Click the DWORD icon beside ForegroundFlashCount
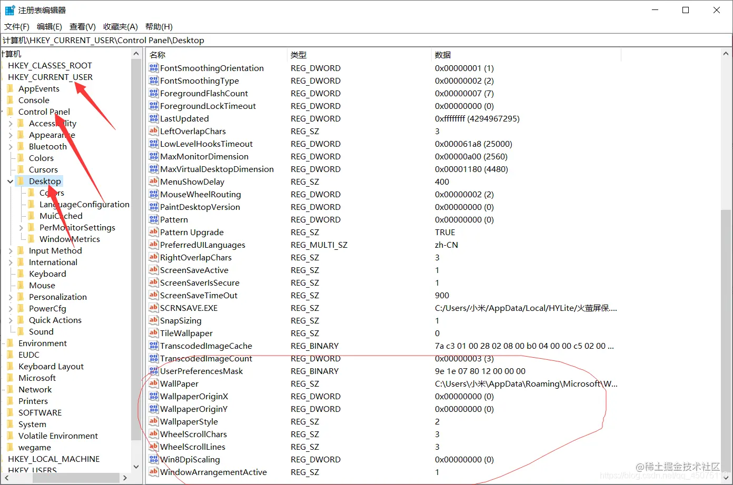Viewport: 733px width, 485px height. pos(154,93)
